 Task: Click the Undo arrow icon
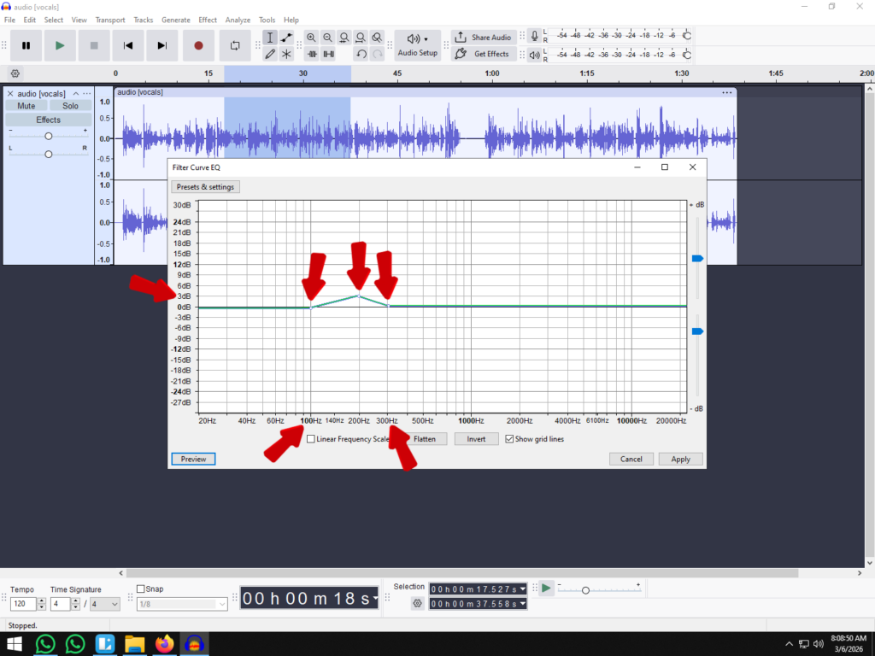[x=361, y=54]
